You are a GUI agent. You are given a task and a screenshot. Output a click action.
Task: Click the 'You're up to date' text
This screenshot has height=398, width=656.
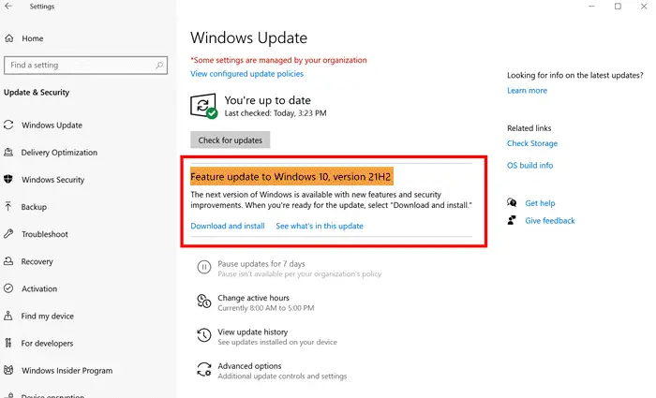pos(267,100)
